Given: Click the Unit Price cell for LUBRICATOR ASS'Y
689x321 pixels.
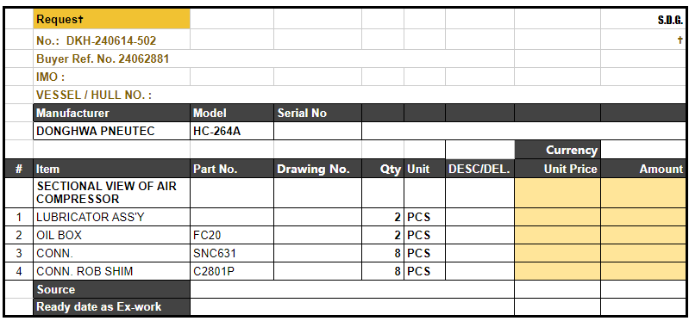Looking at the screenshot, I should tap(557, 217).
